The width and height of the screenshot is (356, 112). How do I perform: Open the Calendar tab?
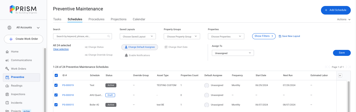[139, 19]
